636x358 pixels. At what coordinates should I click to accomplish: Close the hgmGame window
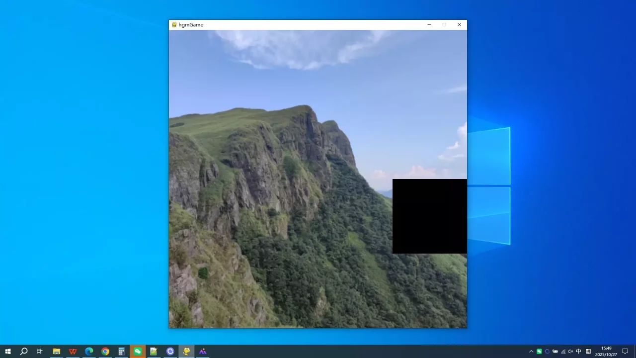tap(459, 25)
